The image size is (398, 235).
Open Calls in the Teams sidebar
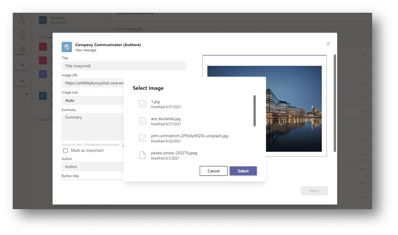(22, 19)
